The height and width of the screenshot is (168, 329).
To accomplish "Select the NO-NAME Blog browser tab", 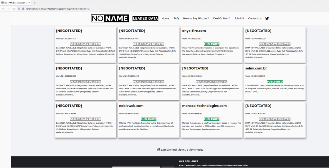I will click(x=15, y=3).
